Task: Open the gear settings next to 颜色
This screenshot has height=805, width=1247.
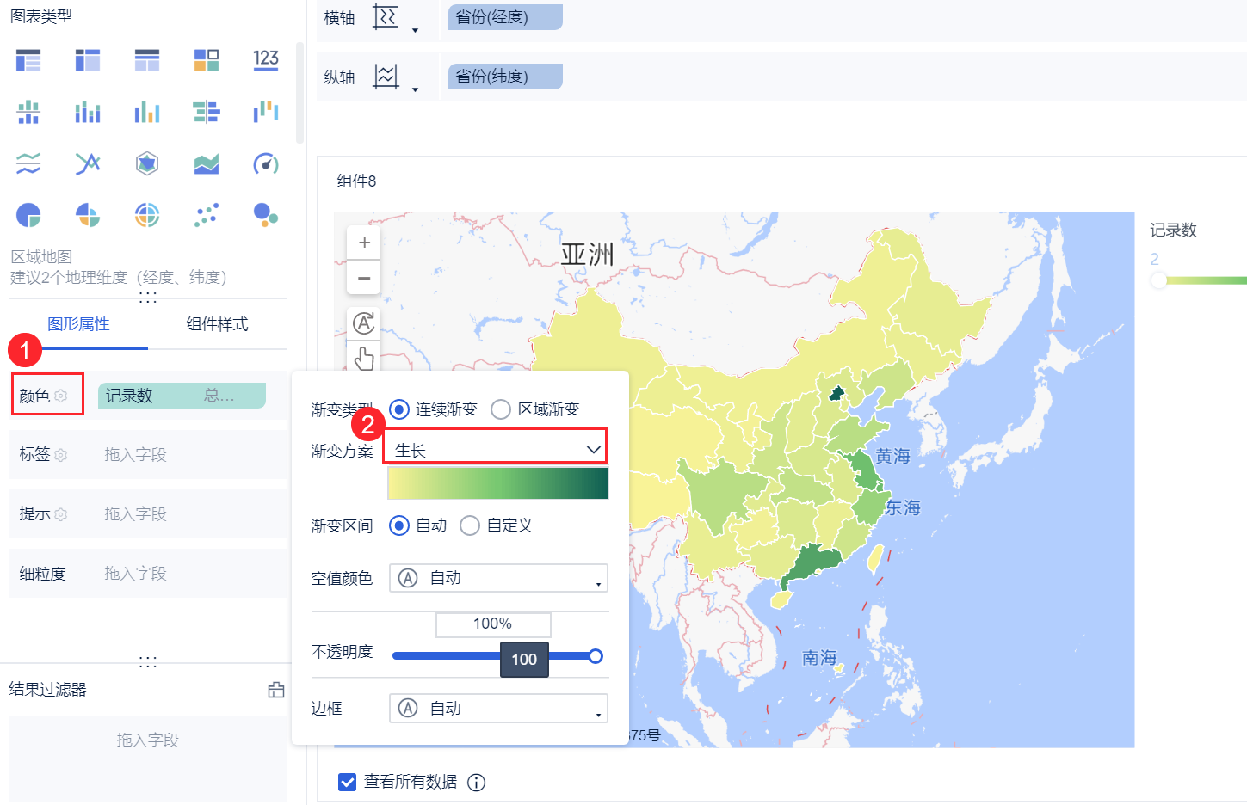Action: 61,396
